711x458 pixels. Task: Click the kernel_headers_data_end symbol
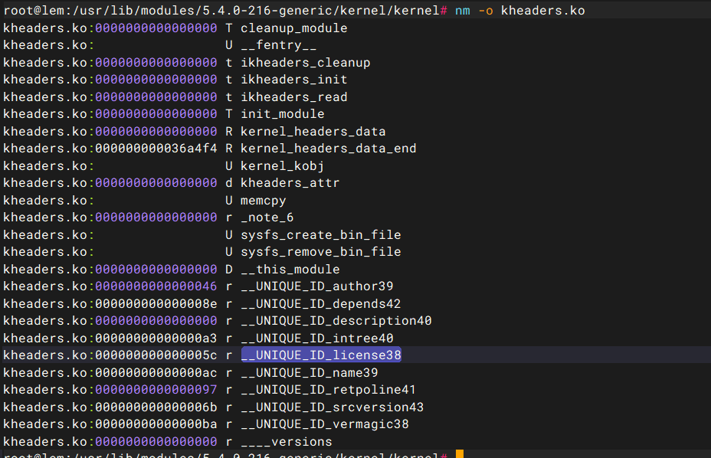click(328, 149)
